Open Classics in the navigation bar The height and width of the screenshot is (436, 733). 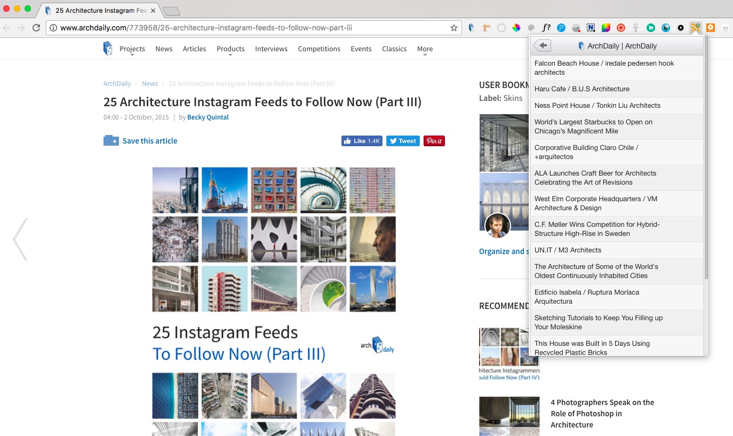pos(394,49)
